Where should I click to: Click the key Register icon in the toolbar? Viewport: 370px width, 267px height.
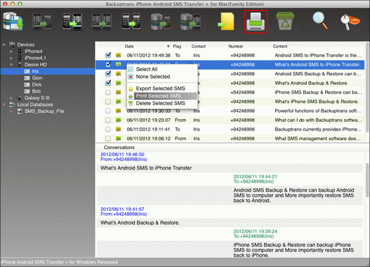(x=350, y=22)
